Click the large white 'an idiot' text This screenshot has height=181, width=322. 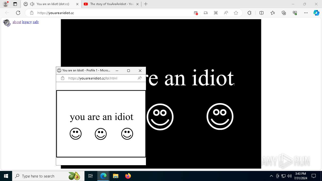tap(199, 78)
